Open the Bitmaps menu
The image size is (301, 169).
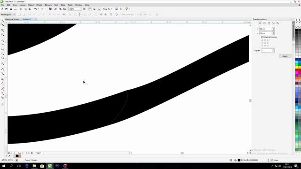coord(48,5)
